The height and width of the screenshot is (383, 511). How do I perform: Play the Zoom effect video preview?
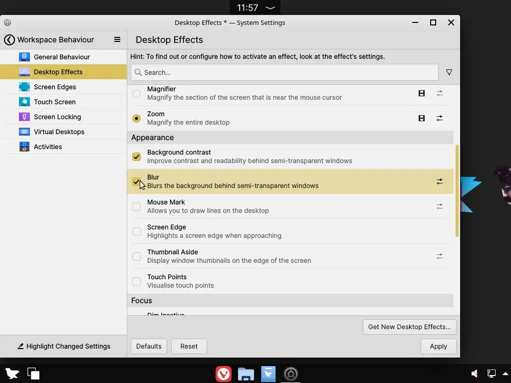(421, 118)
